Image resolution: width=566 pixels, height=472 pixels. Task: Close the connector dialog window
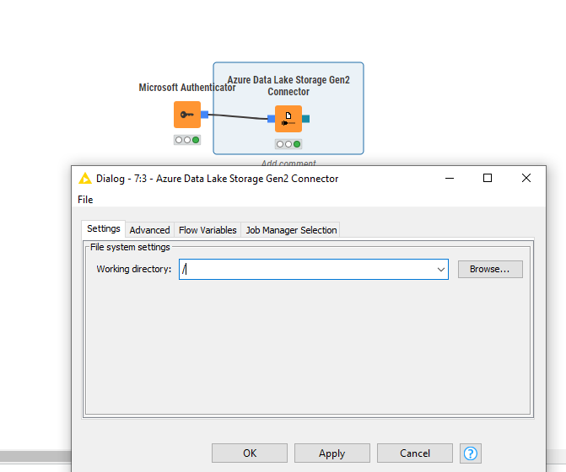pyautogui.click(x=526, y=178)
